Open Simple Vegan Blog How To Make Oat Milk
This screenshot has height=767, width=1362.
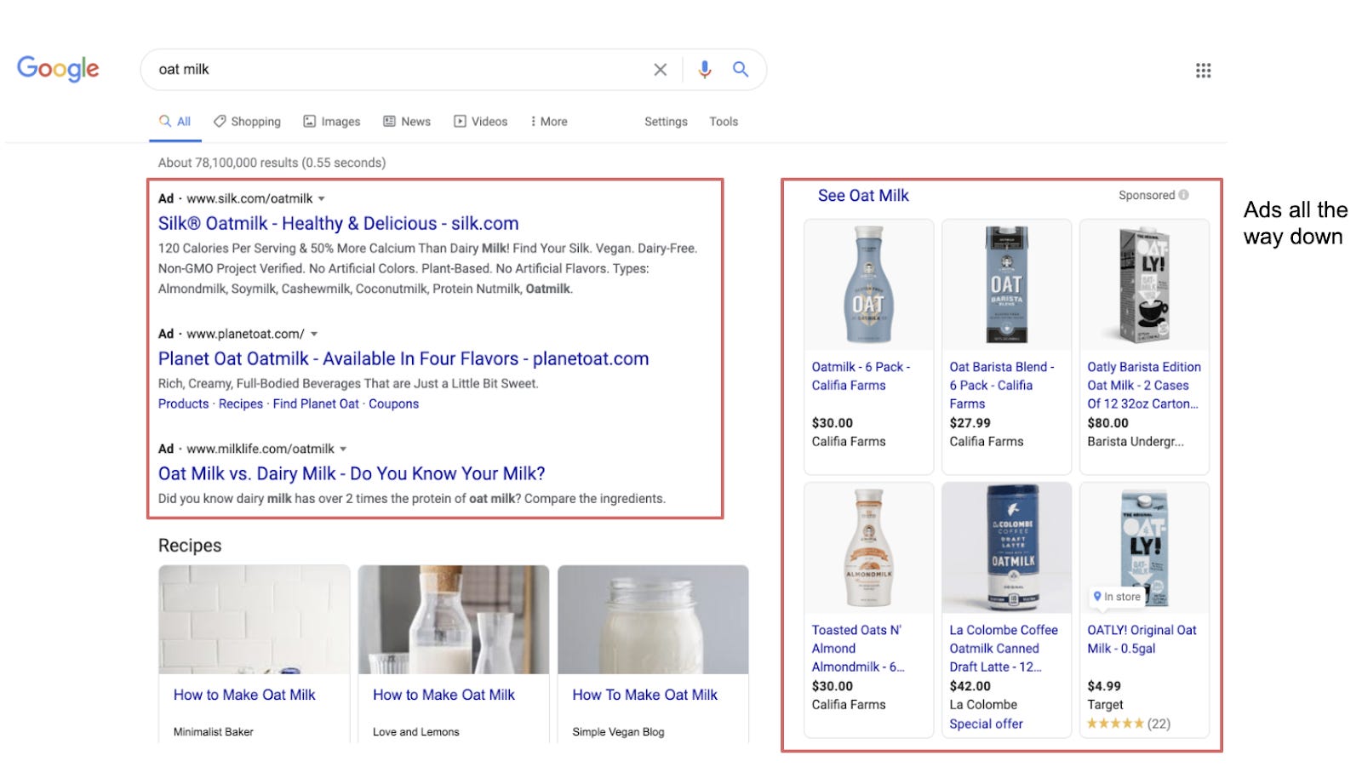pyautogui.click(x=644, y=695)
